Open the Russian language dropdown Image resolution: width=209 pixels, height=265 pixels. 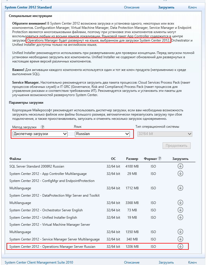(102, 134)
